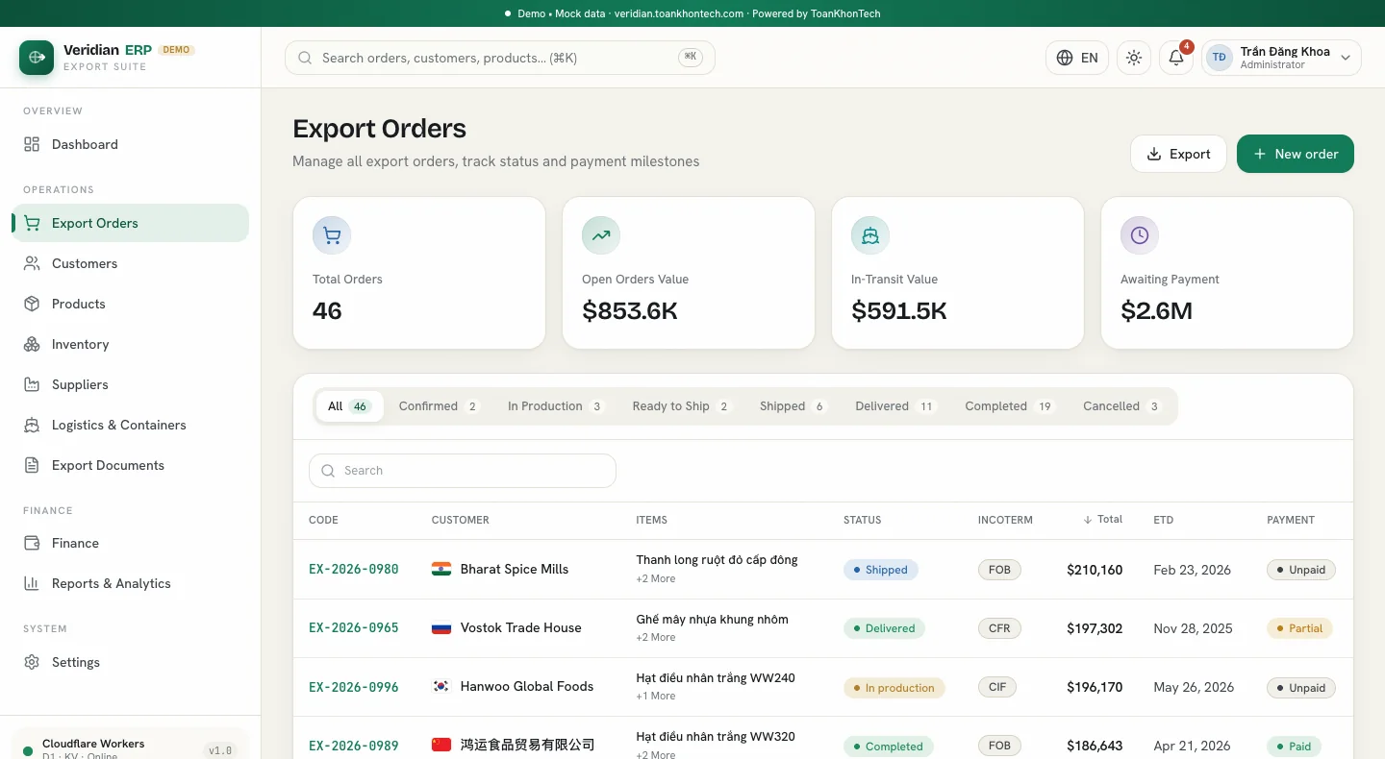Sort by the Total column header

coord(1102,520)
